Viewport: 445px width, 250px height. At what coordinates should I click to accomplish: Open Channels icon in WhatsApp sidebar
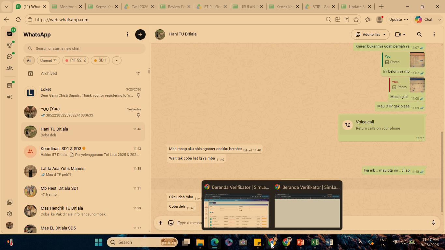coord(9,57)
